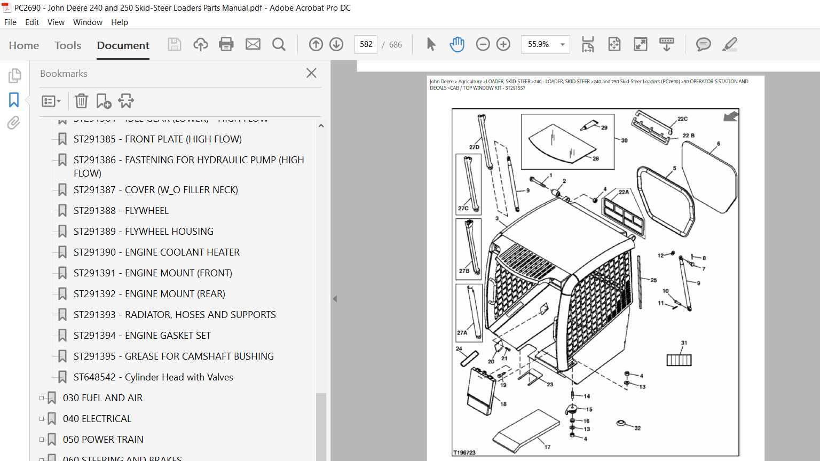
Task: Add a new bookmark icon
Action: coord(104,101)
